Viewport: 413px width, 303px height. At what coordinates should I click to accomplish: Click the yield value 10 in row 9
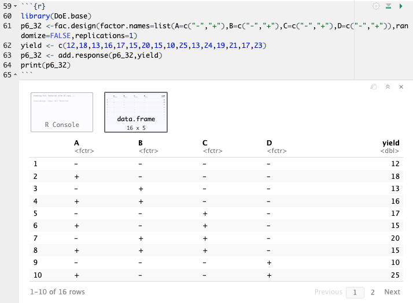[395, 263]
